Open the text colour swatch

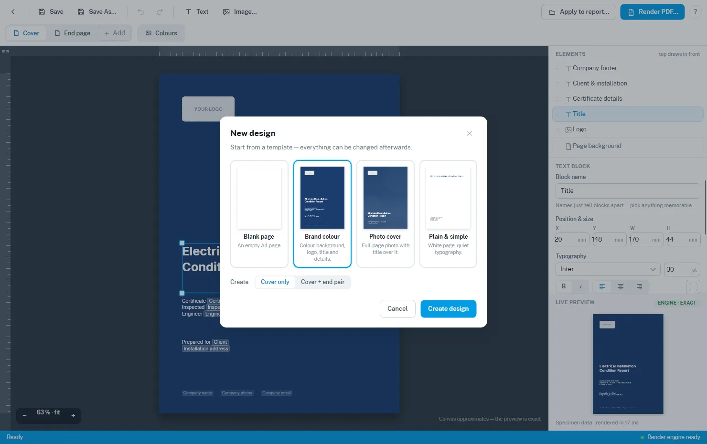pyautogui.click(x=693, y=287)
